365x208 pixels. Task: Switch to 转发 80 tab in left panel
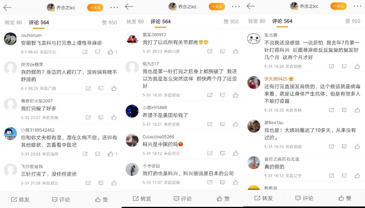[x=13, y=22]
